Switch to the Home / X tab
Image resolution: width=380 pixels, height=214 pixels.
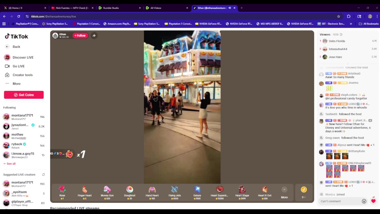tap(24, 8)
